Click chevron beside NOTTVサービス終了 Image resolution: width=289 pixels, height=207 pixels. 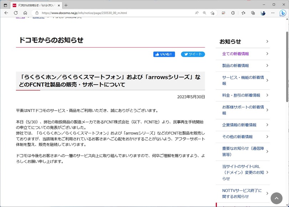(x=267, y=193)
